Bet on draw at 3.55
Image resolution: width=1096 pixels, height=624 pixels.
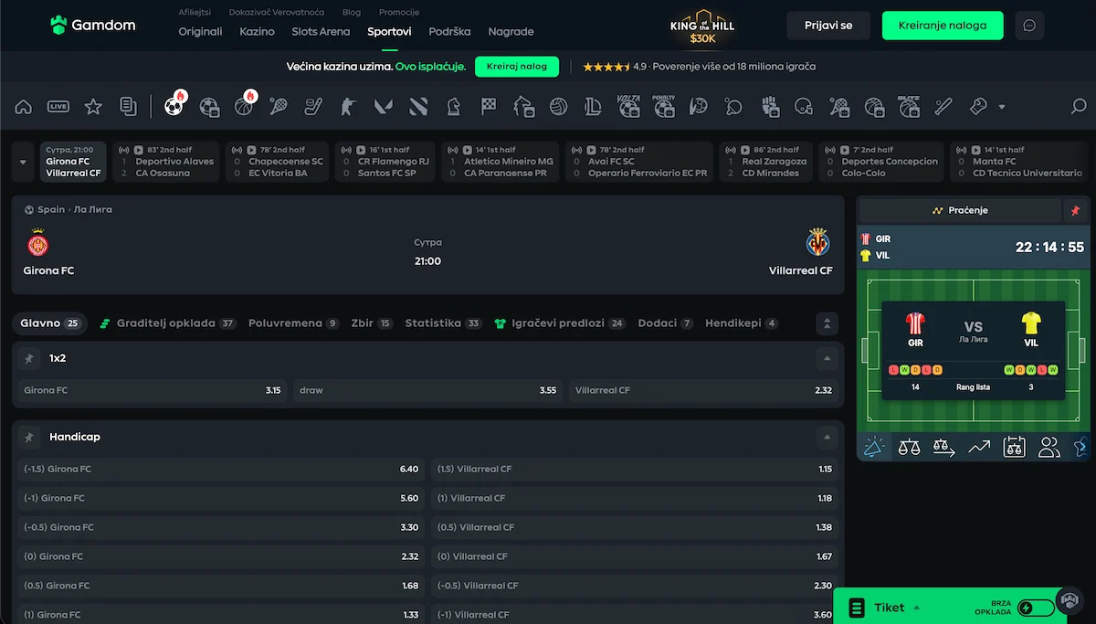coord(427,390)
